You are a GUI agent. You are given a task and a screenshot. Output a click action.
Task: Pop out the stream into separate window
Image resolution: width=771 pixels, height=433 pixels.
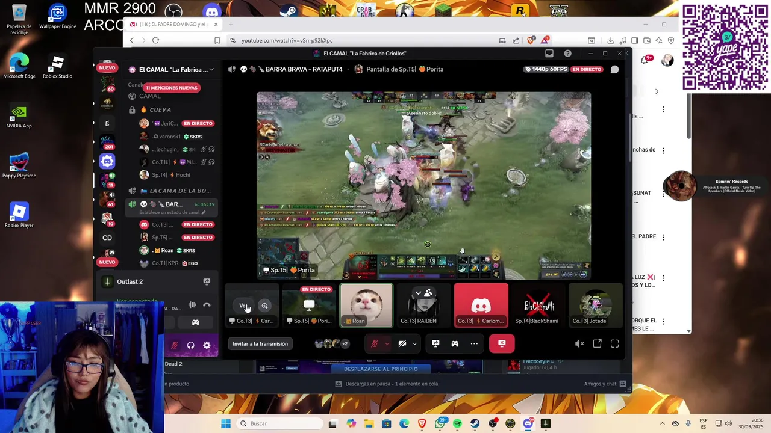point(597,344)
